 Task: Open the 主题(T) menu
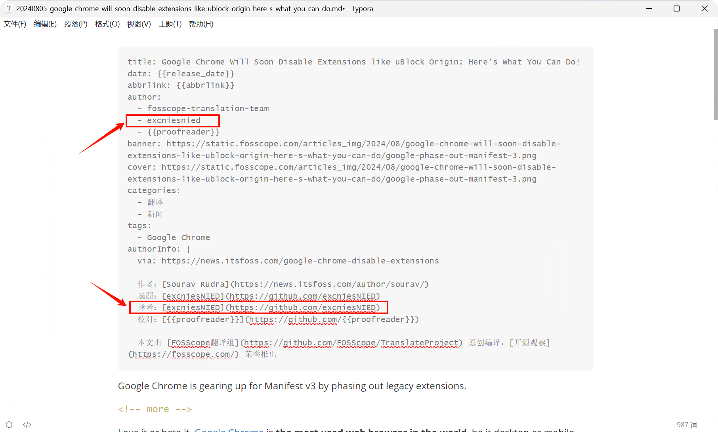(170, 24)
